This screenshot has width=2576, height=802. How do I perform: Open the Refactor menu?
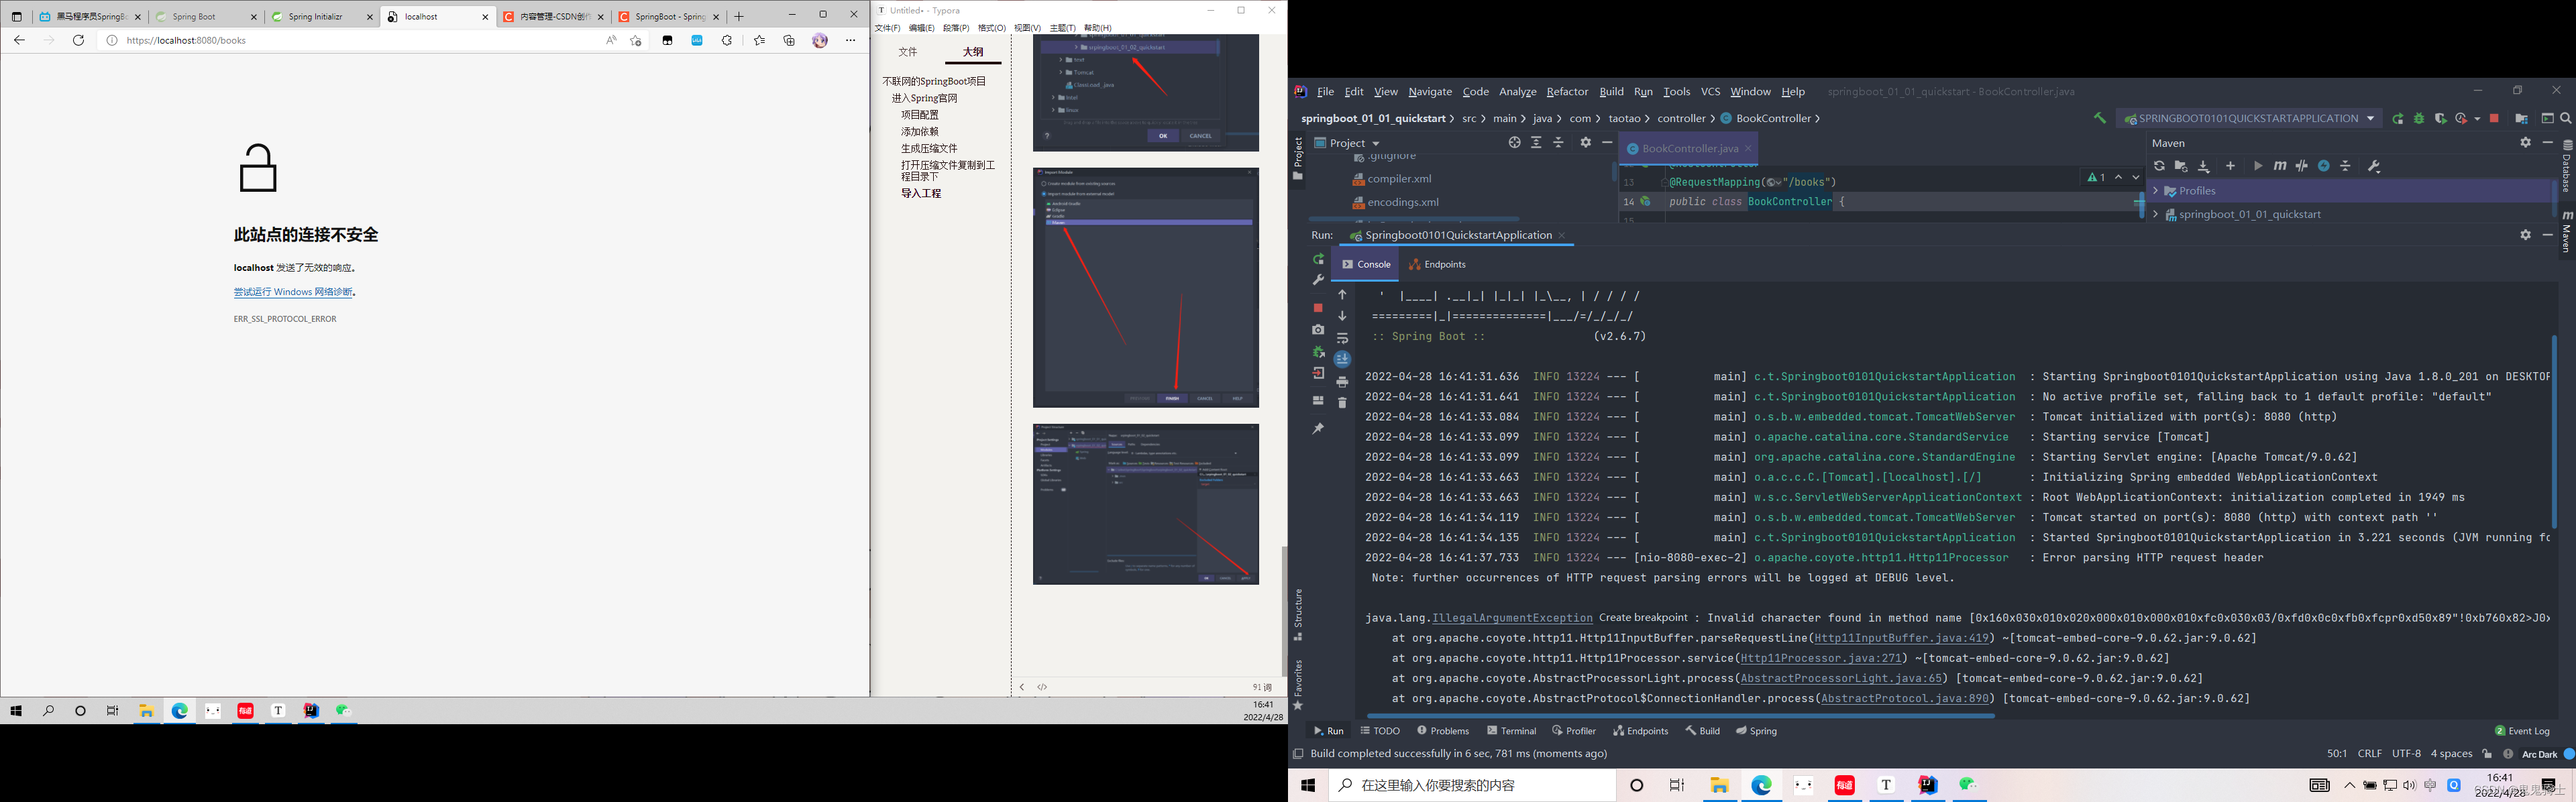click(1566, 91)
